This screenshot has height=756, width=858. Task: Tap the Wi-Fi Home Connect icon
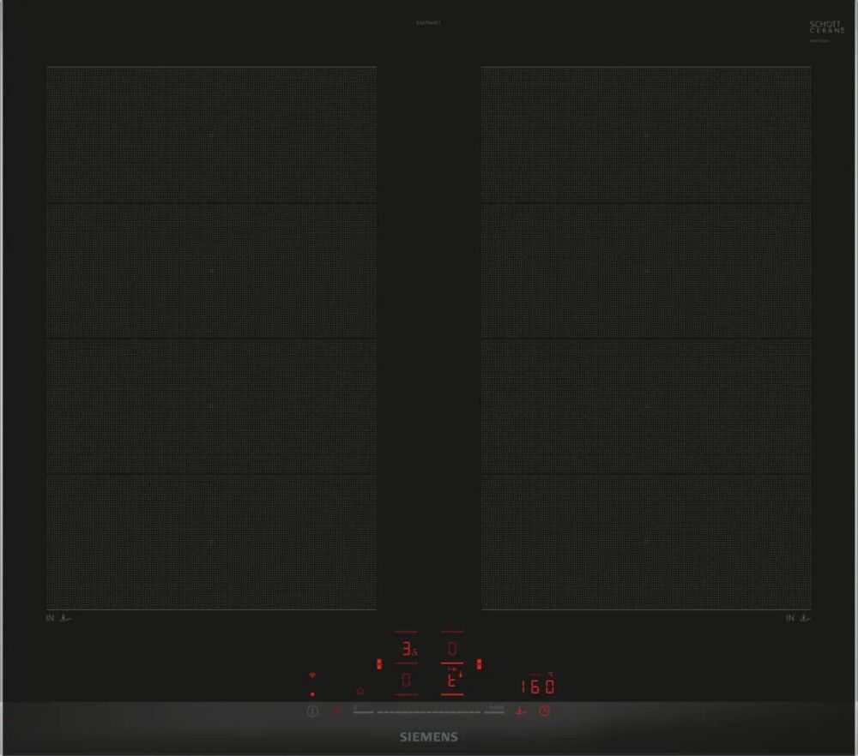tap(312, 676)
